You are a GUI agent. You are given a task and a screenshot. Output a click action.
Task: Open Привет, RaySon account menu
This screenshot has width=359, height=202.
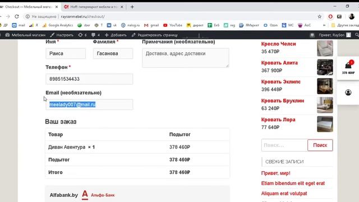334,35
